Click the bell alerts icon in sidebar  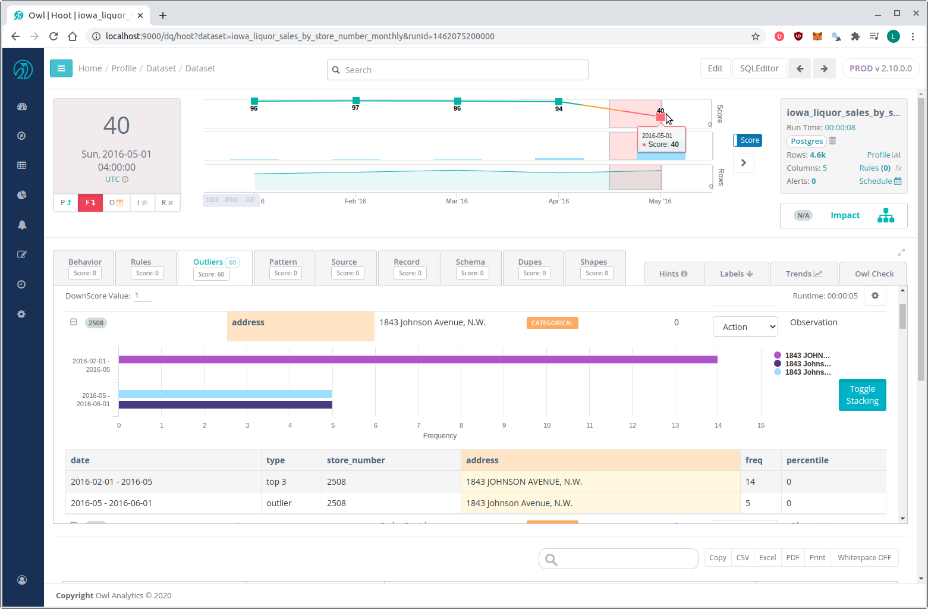click(x=22, y=225)
